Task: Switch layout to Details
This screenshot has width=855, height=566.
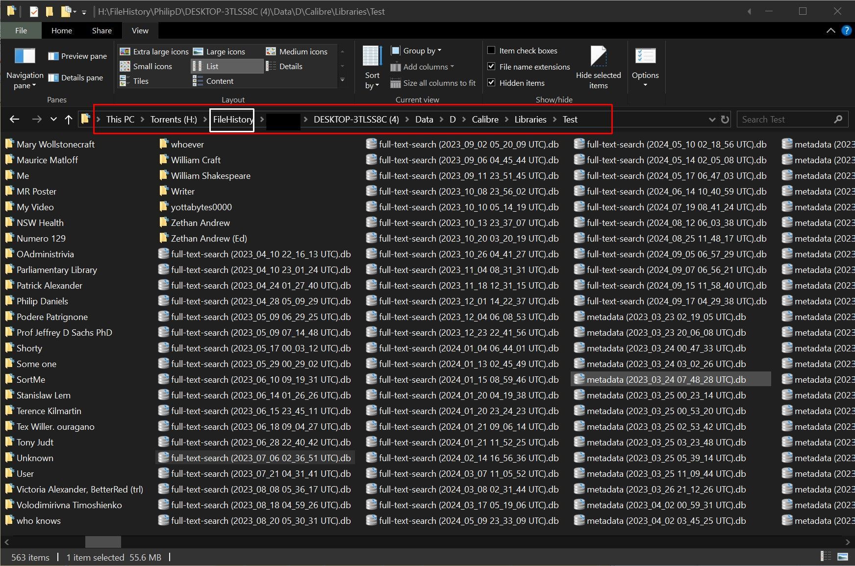Action: 284,66
